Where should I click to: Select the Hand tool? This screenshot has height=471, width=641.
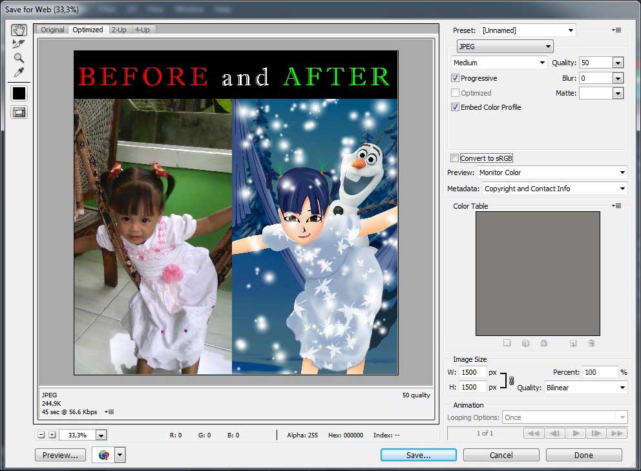tap(19, 30)
